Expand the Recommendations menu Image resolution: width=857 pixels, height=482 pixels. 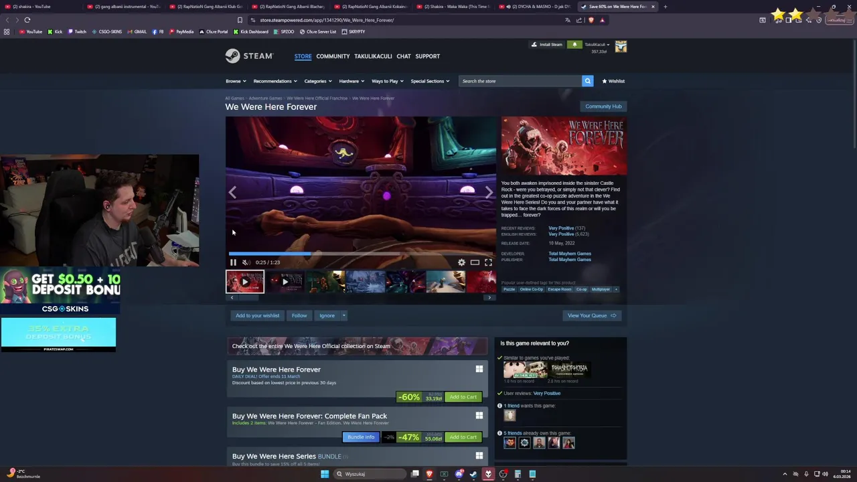point(275,81)
